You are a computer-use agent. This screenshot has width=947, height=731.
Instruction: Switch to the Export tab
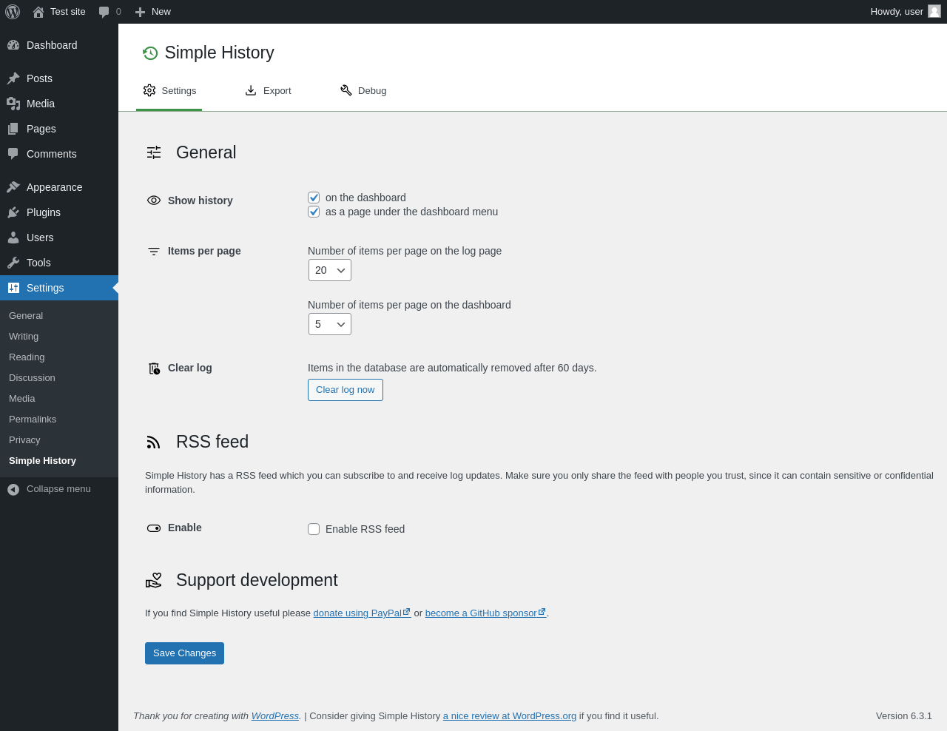268,90
